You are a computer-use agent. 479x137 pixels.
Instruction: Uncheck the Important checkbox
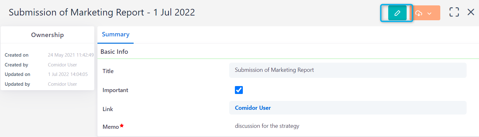[x=239, y=90]
